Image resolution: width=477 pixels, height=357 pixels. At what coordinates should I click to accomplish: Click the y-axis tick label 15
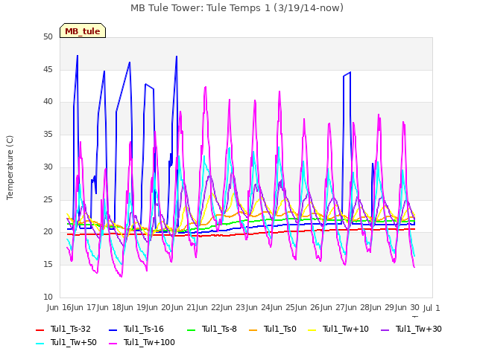48,265
